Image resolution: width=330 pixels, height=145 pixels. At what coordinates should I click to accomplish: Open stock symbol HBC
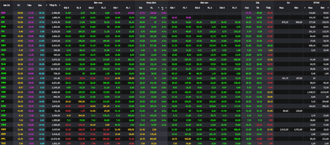pyautogui.click(x=3, y=87)
